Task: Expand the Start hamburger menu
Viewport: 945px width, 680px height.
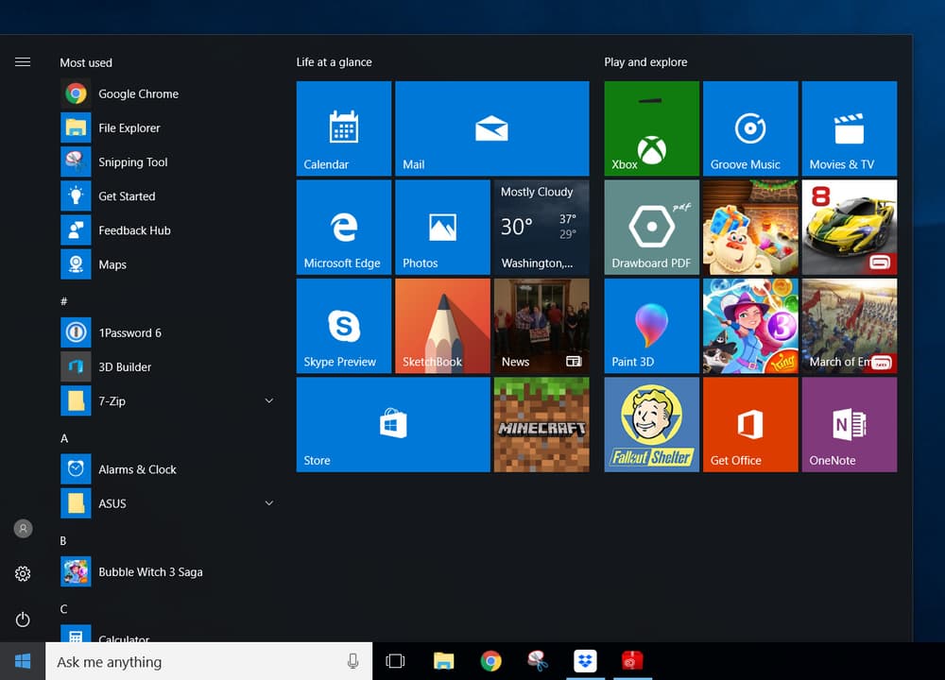Action: 23,62
